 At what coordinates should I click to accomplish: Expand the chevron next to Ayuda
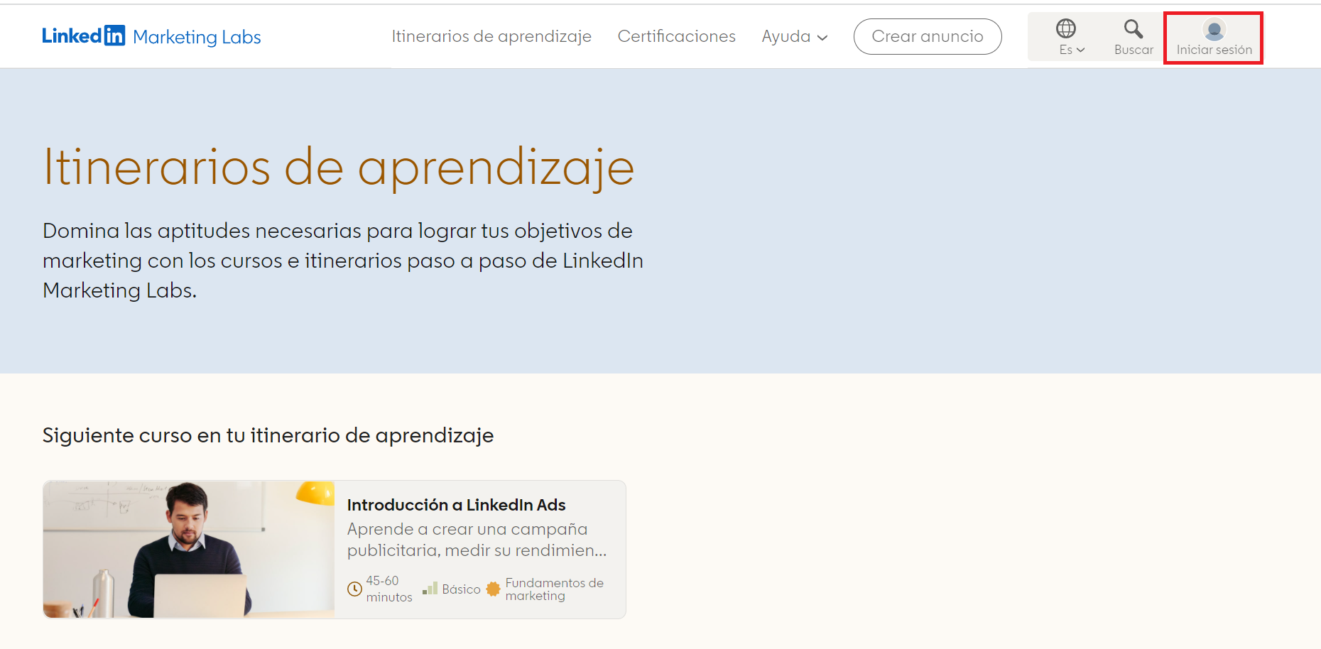(x=822, y=38)
